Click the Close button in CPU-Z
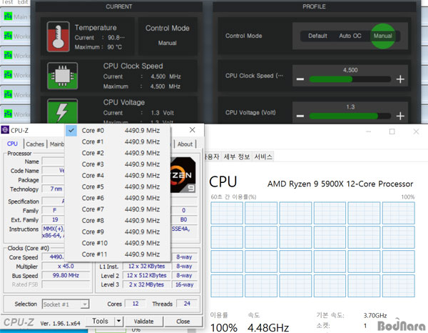This screenshot has width=428, height=333. coord(183,322)
